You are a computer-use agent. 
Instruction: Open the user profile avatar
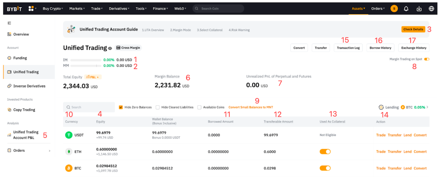(x=394, y=9)
